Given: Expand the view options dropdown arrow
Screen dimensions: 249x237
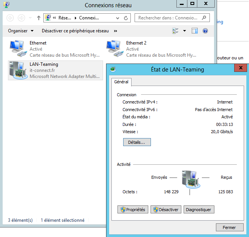Looking at the screenshot, I should click(x=184, y=31).
